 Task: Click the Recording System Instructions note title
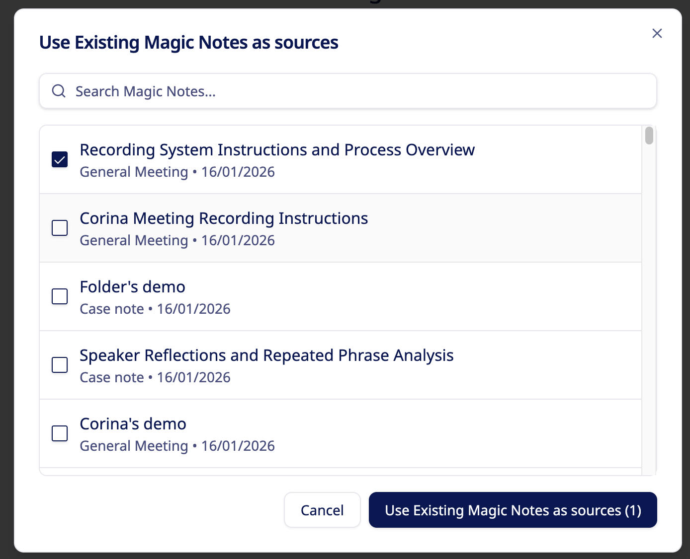277,150
